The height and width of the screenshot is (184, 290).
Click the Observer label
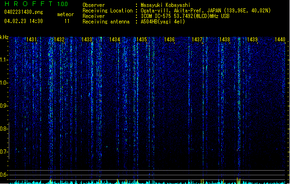point(94,5)
